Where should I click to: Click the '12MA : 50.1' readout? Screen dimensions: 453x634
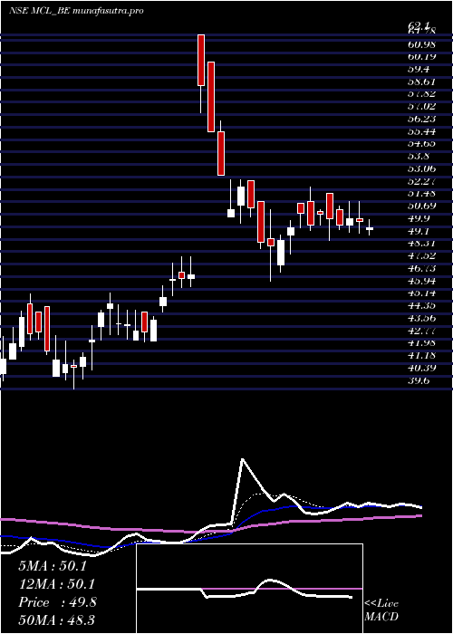56,584
